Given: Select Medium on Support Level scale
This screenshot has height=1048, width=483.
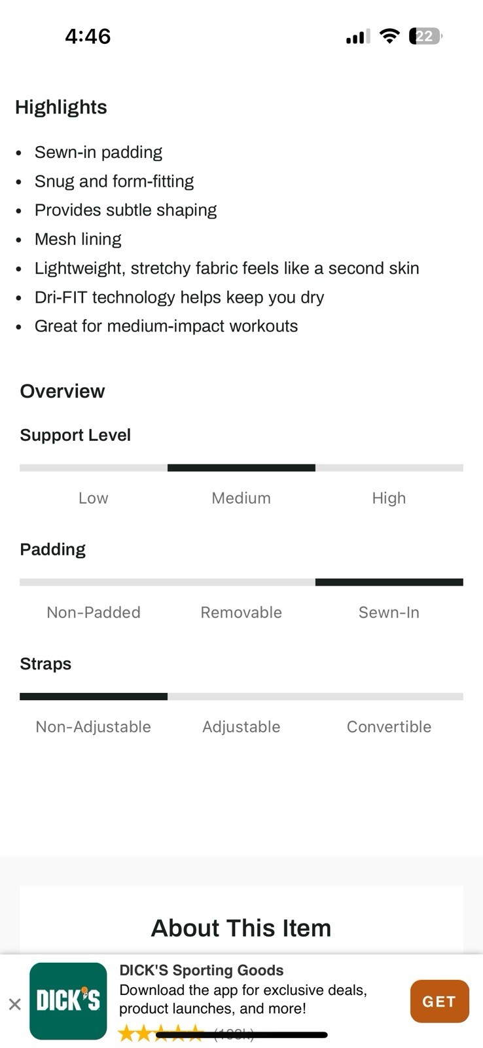Looking at the screenshot, I should tap(241, 498).
